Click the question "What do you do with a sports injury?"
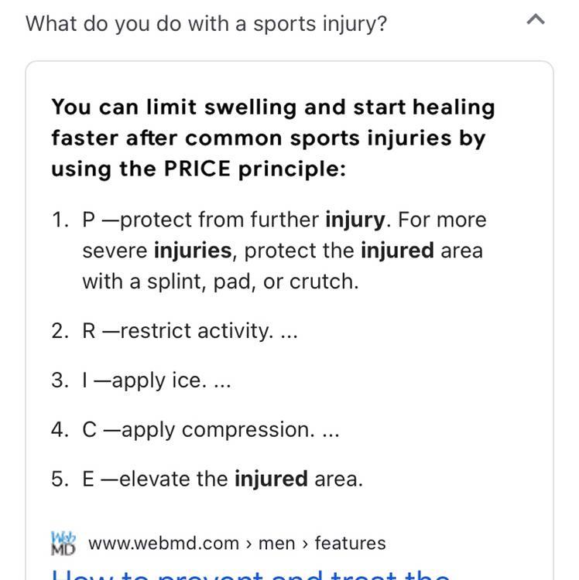The width and height of the screenshot is (579, 580). 206,24
